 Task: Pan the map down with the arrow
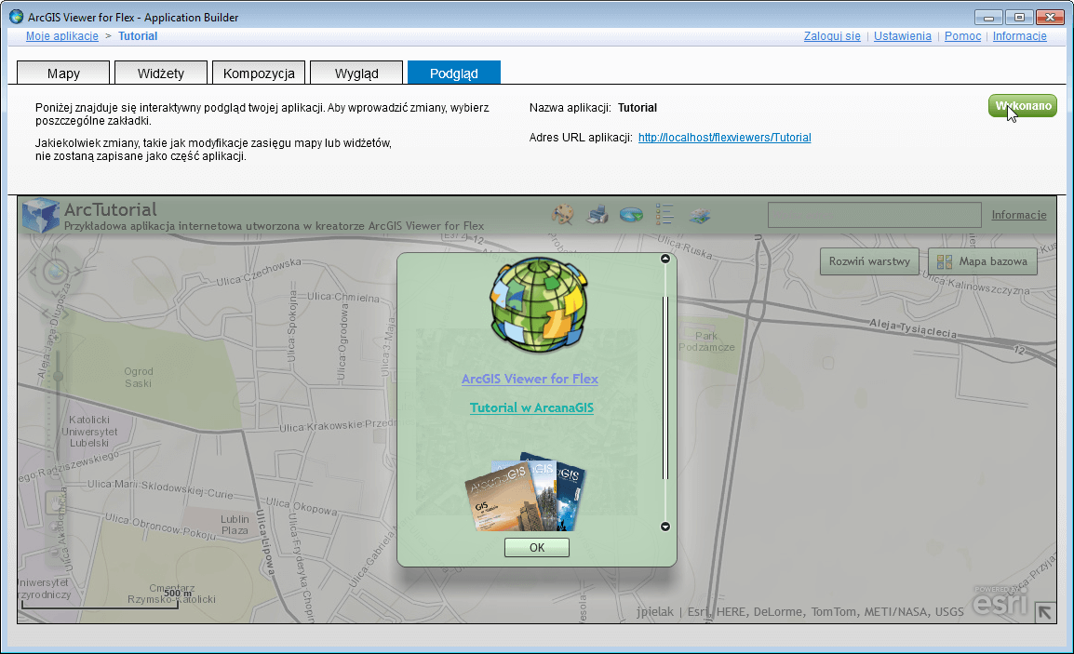point(56,292)
